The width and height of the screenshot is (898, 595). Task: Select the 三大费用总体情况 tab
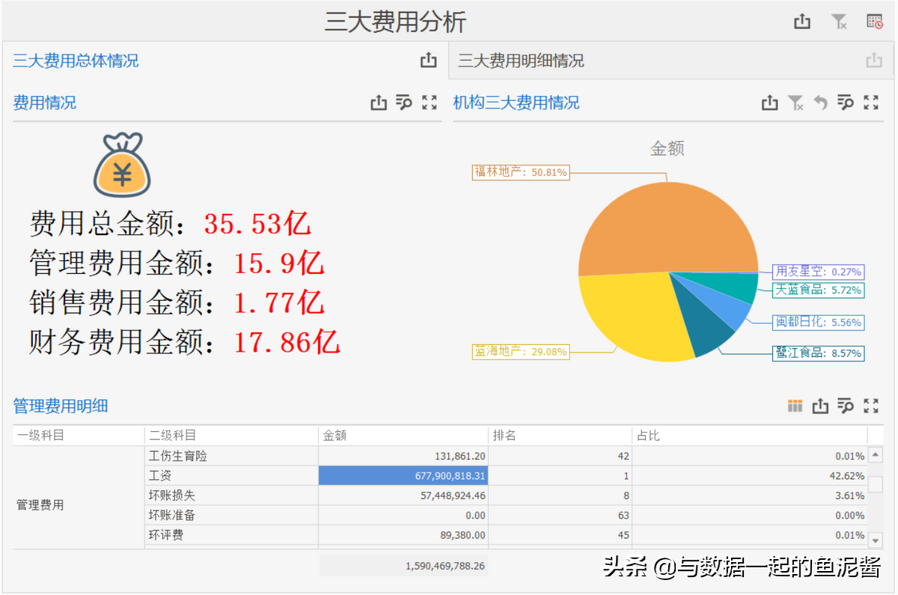(x=76, y=61)
